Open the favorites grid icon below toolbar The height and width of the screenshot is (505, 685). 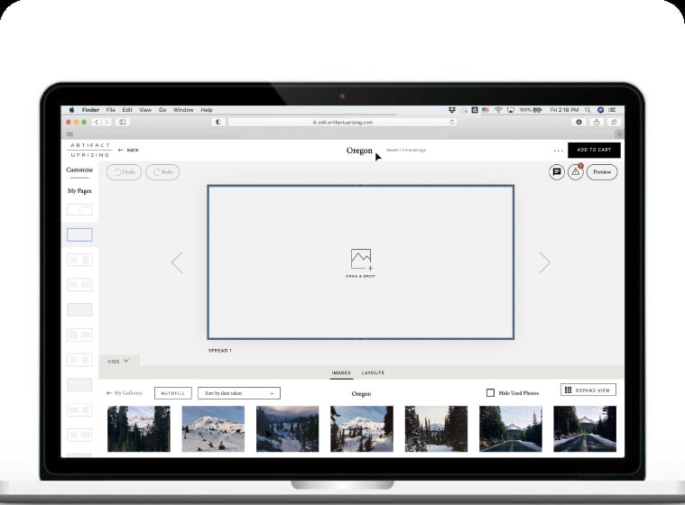[x=69, y=134]
